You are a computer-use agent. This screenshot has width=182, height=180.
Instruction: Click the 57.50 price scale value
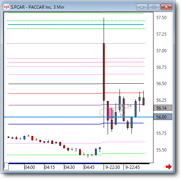tap(161, 18)
